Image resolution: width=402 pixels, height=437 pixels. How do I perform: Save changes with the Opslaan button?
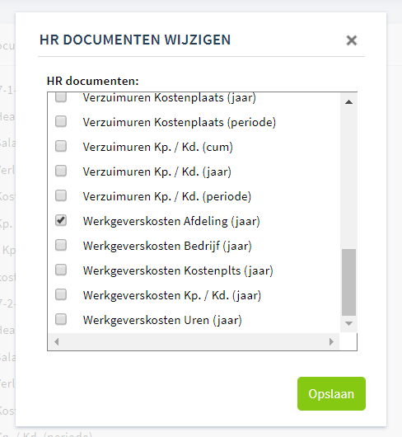tap(331, 393)
